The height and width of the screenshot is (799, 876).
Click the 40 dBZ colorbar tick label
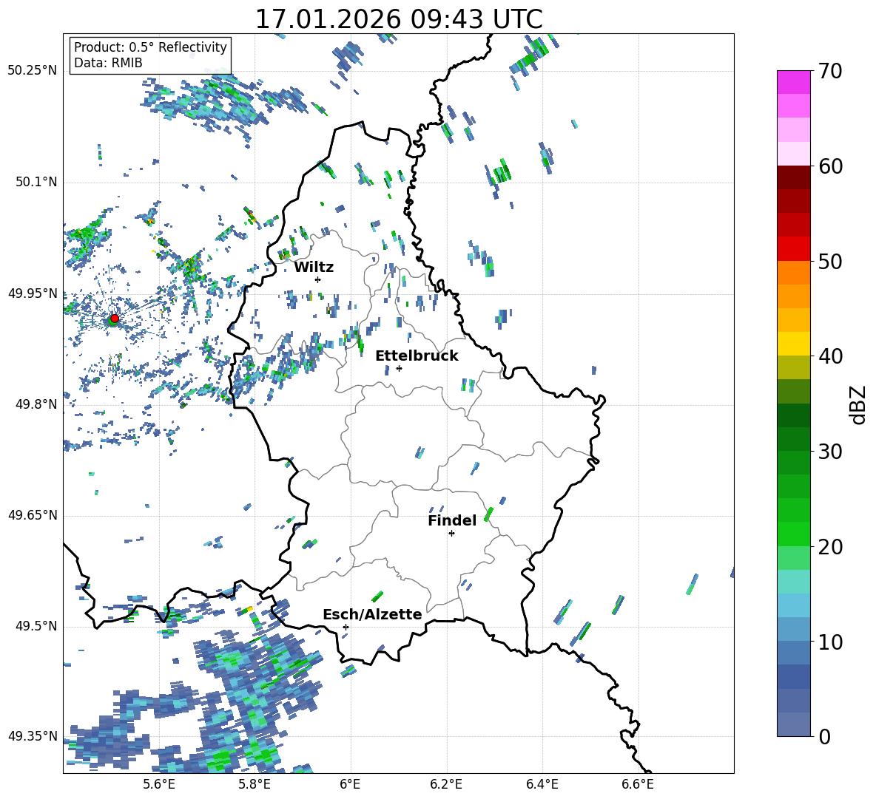(830, 356)
